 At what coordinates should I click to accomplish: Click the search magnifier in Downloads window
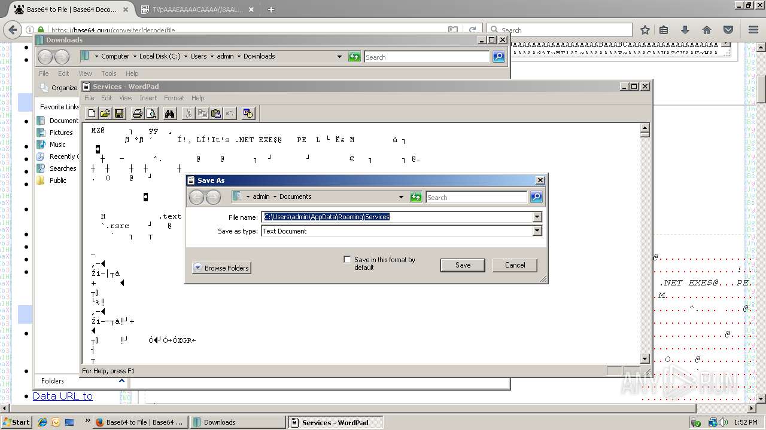[x=498, y=57]
